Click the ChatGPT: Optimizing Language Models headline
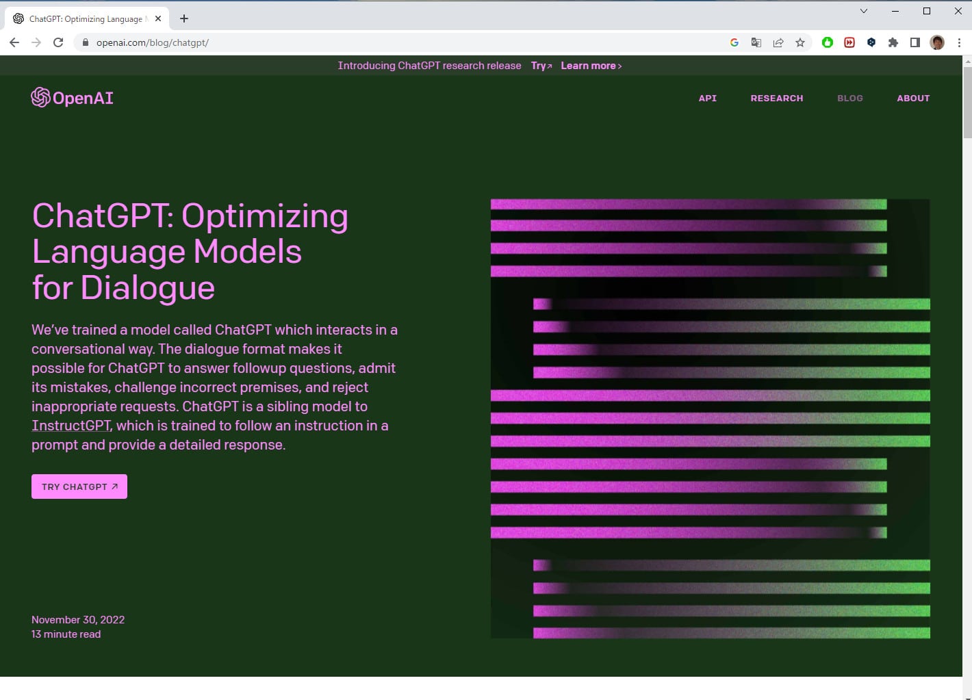Viewport: 972px width, 700px height. click(x=190, y=251)
